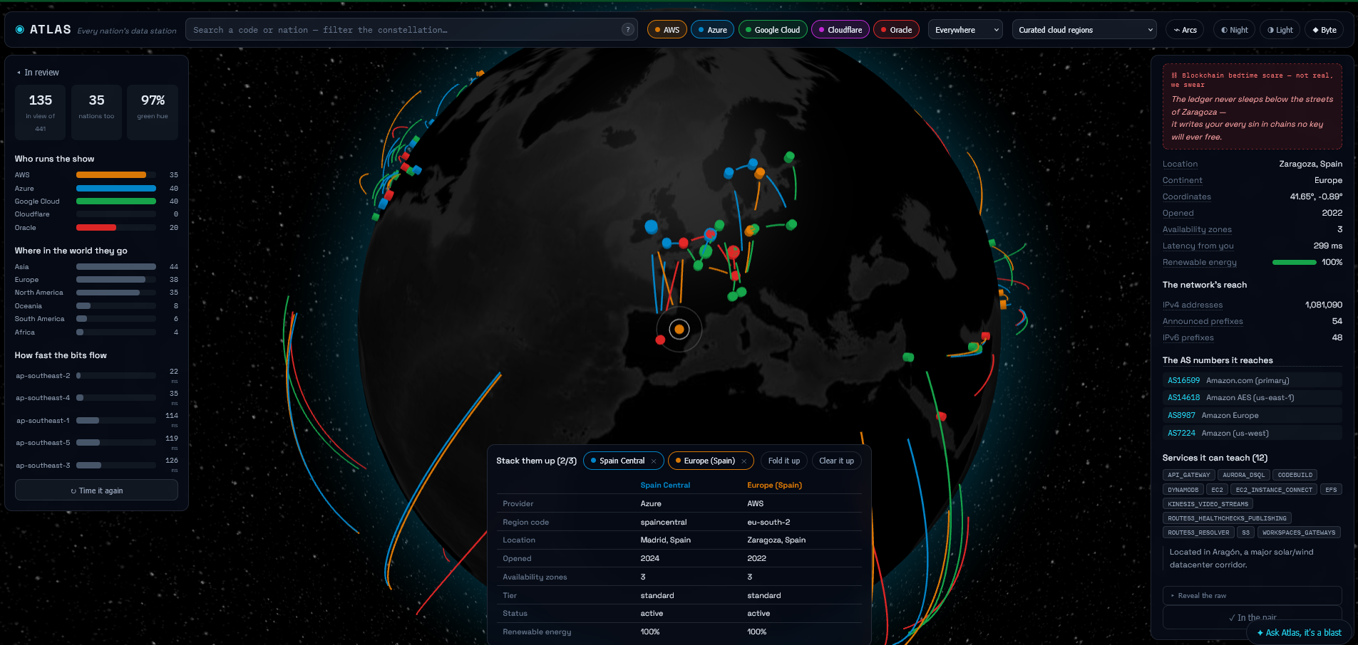Click Time it again button
The image size is (1358, 645).
coord(96,491)
